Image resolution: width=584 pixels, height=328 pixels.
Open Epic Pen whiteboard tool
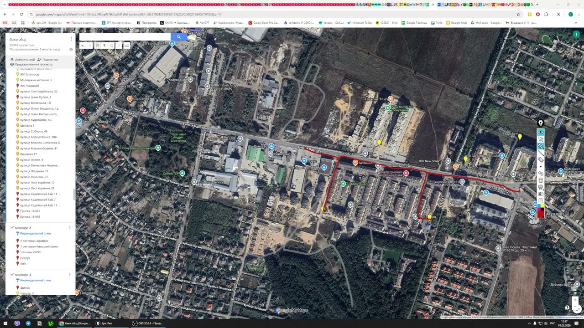pos(541,187)
